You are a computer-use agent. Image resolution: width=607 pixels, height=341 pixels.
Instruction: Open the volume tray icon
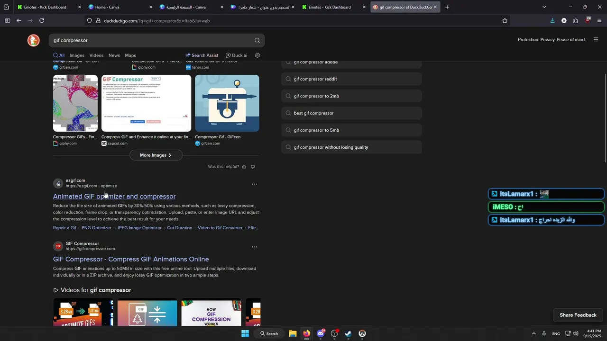pyautogui.click(x=576, y=333)
